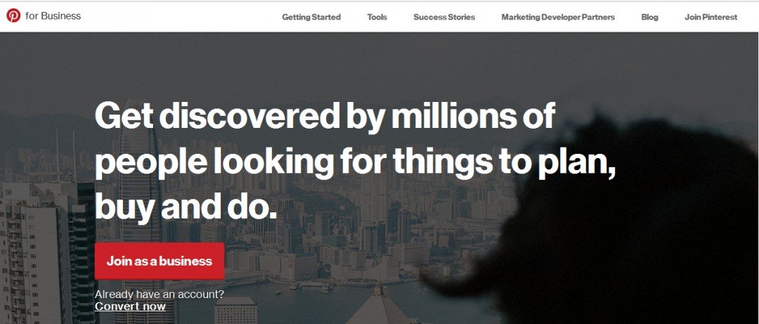Open the Tools navigation item
Screen dimensions: 759x324
pos(377,17)
